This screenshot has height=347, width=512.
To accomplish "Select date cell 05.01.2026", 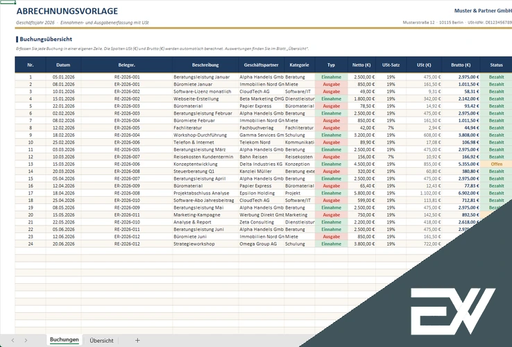I will [x=63, y=77].
